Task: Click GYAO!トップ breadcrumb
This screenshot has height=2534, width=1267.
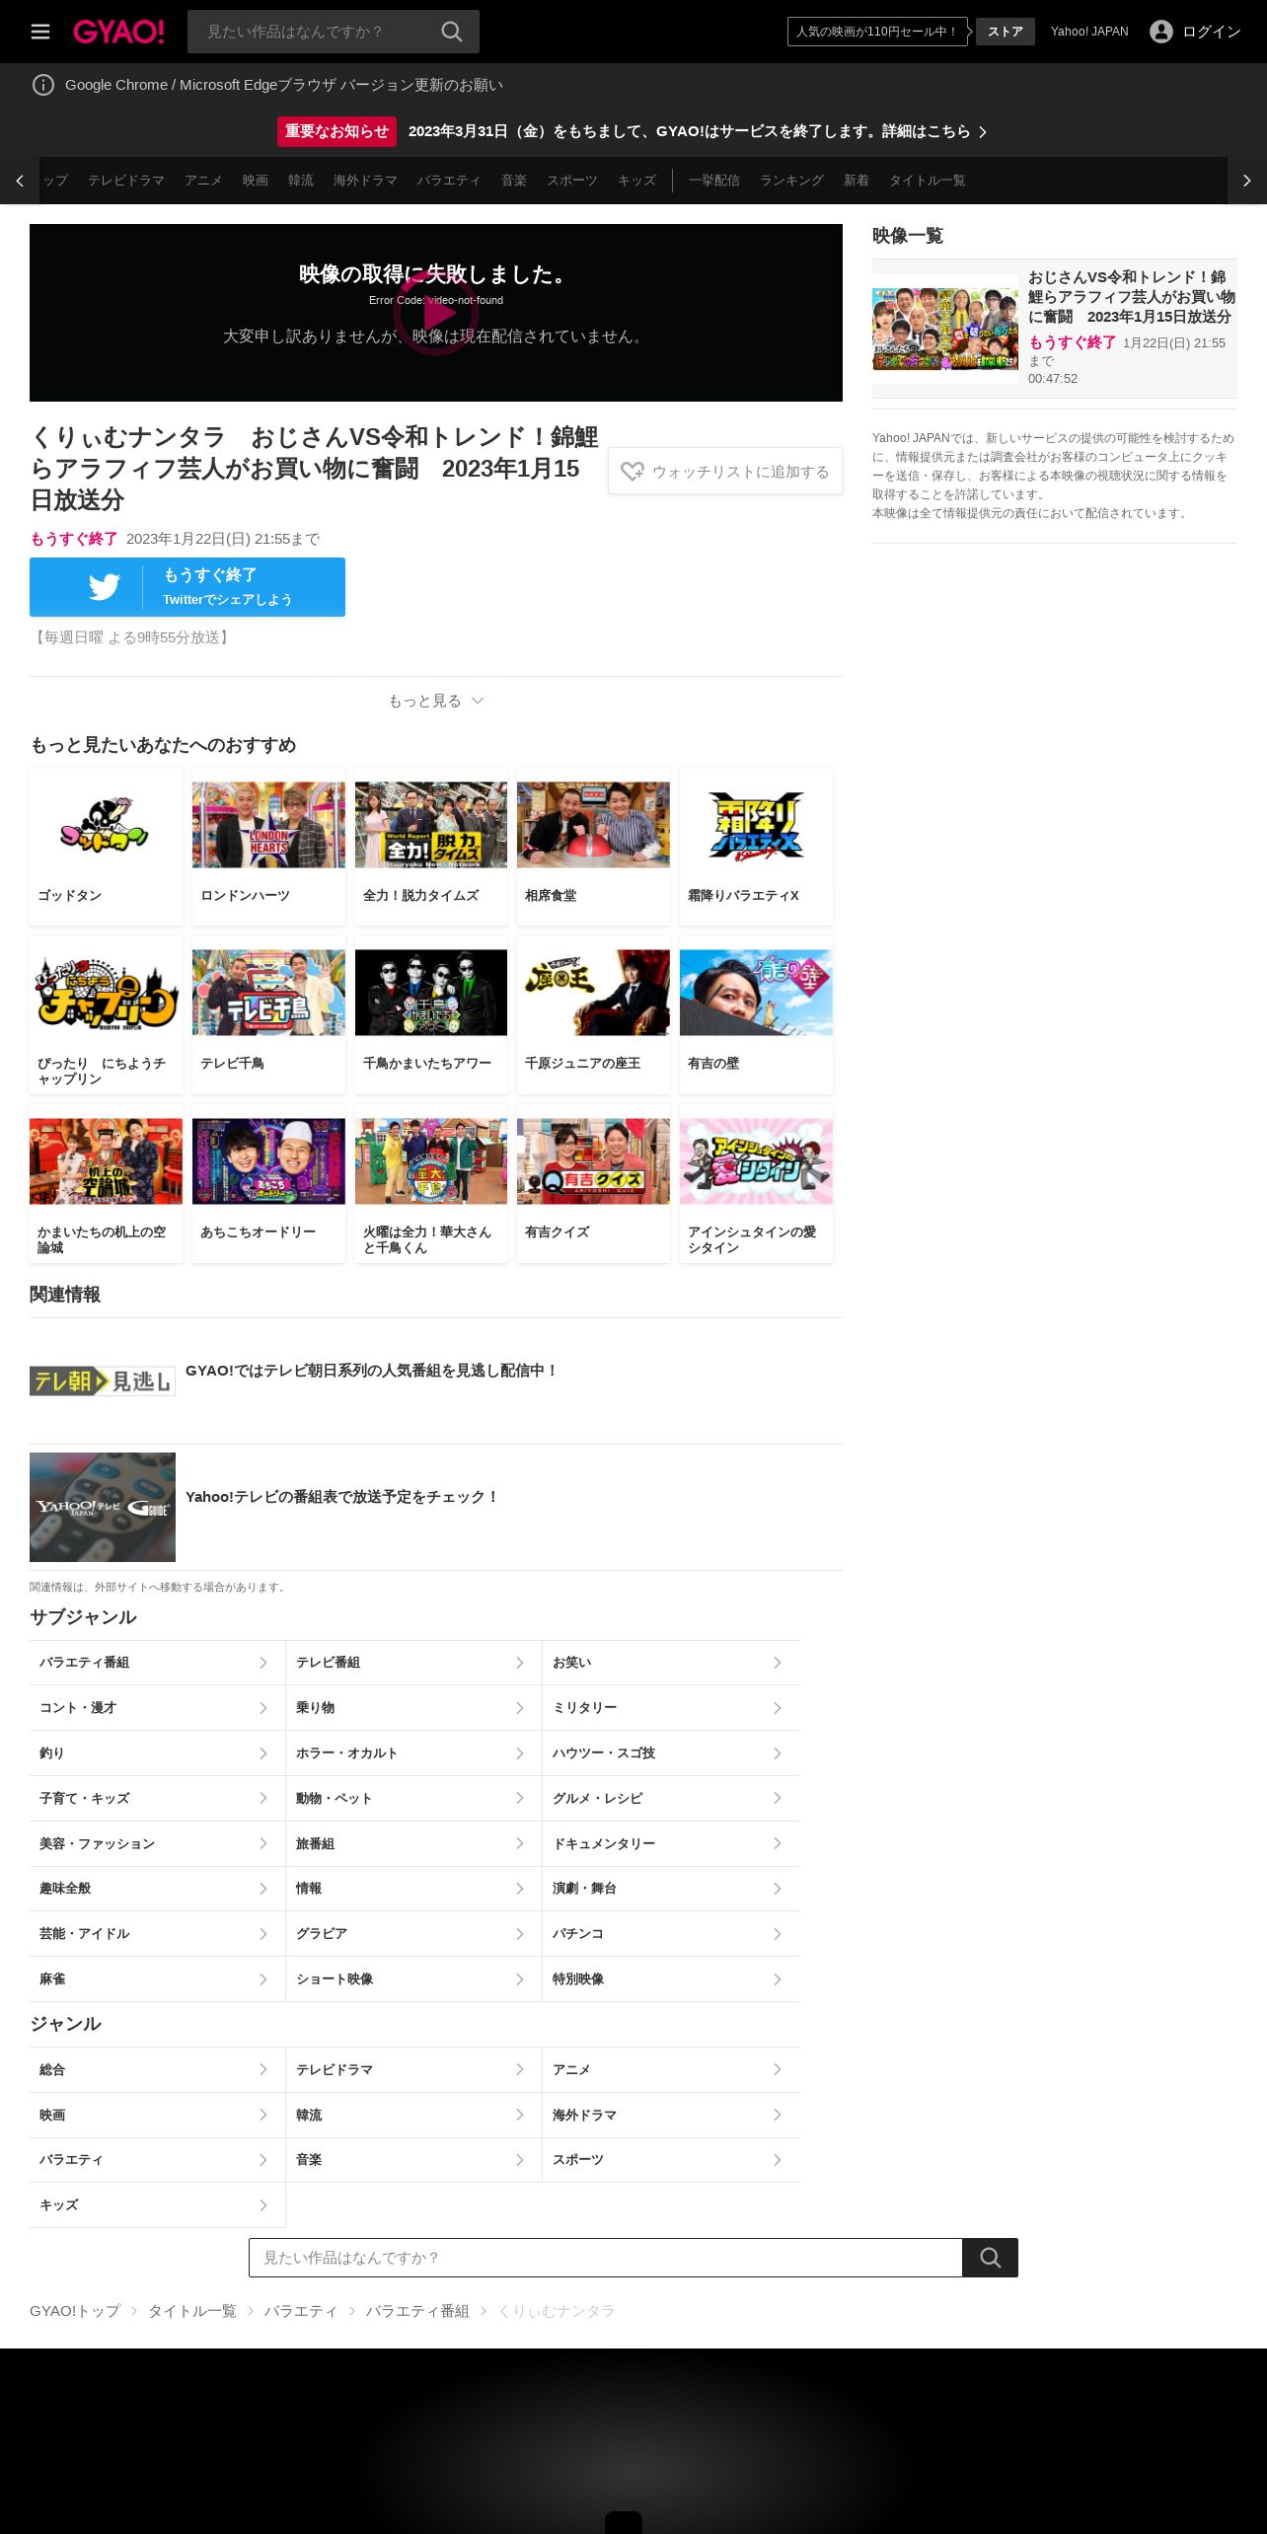Action: (75, 2311)
